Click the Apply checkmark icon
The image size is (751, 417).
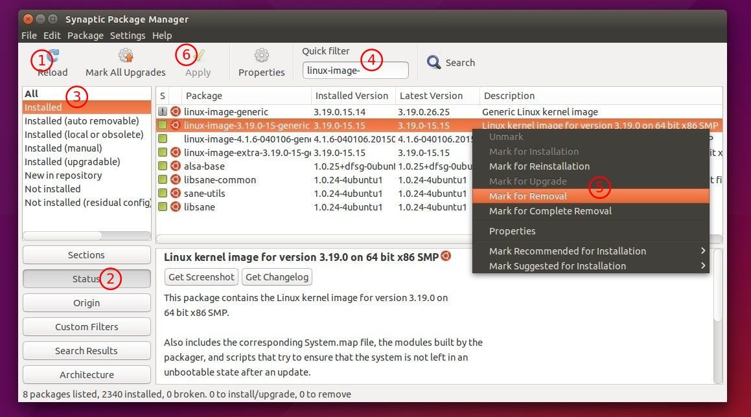(x=198, y=56)
